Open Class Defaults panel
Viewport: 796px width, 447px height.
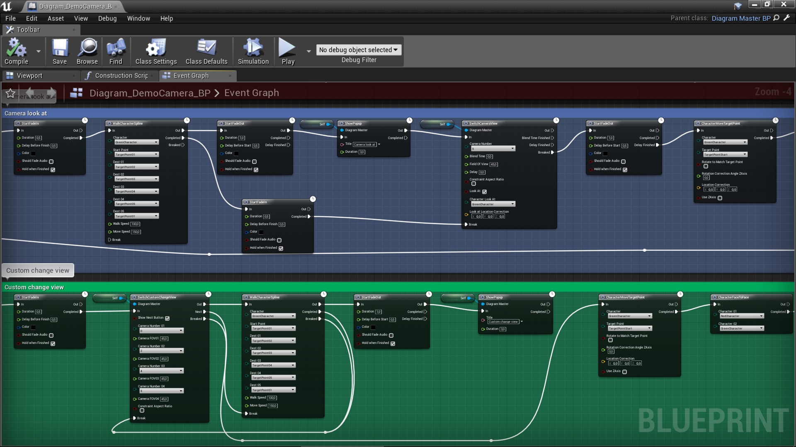pos(206,50)
